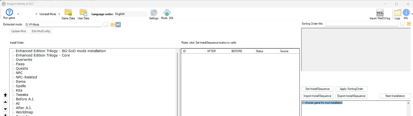Viewport: 413px width, 116px height.
Task: Click browse (...) button for Sorting Order file
Action: coord(403,24)
